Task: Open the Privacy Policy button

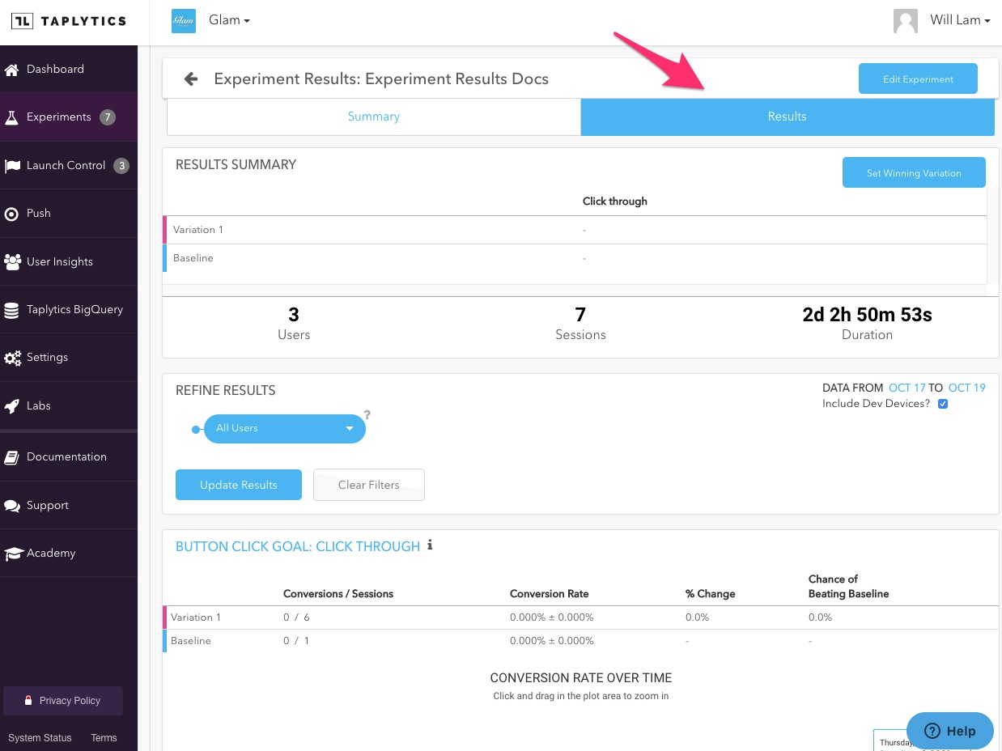Action: point(63,701)
